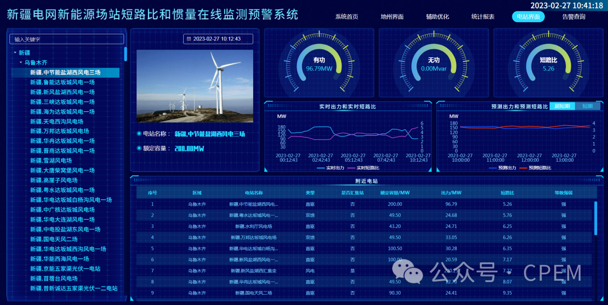
Task: Select 新疆.中节能盐湖西风电三场 in the tree
Action: [x=65, y=73]
